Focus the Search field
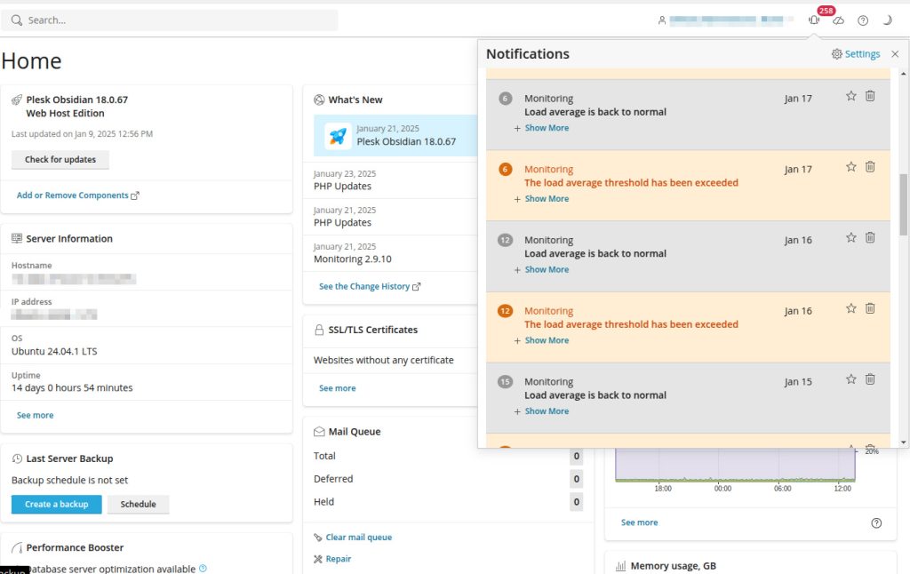The width and height of the screenshot is (910, 574). coord(170,20)
